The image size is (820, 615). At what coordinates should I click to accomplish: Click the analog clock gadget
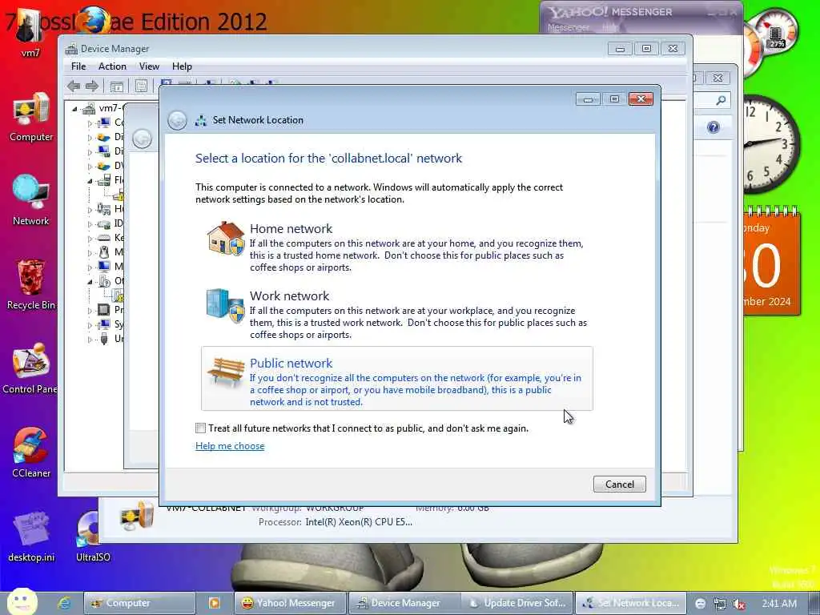point(771,144)
